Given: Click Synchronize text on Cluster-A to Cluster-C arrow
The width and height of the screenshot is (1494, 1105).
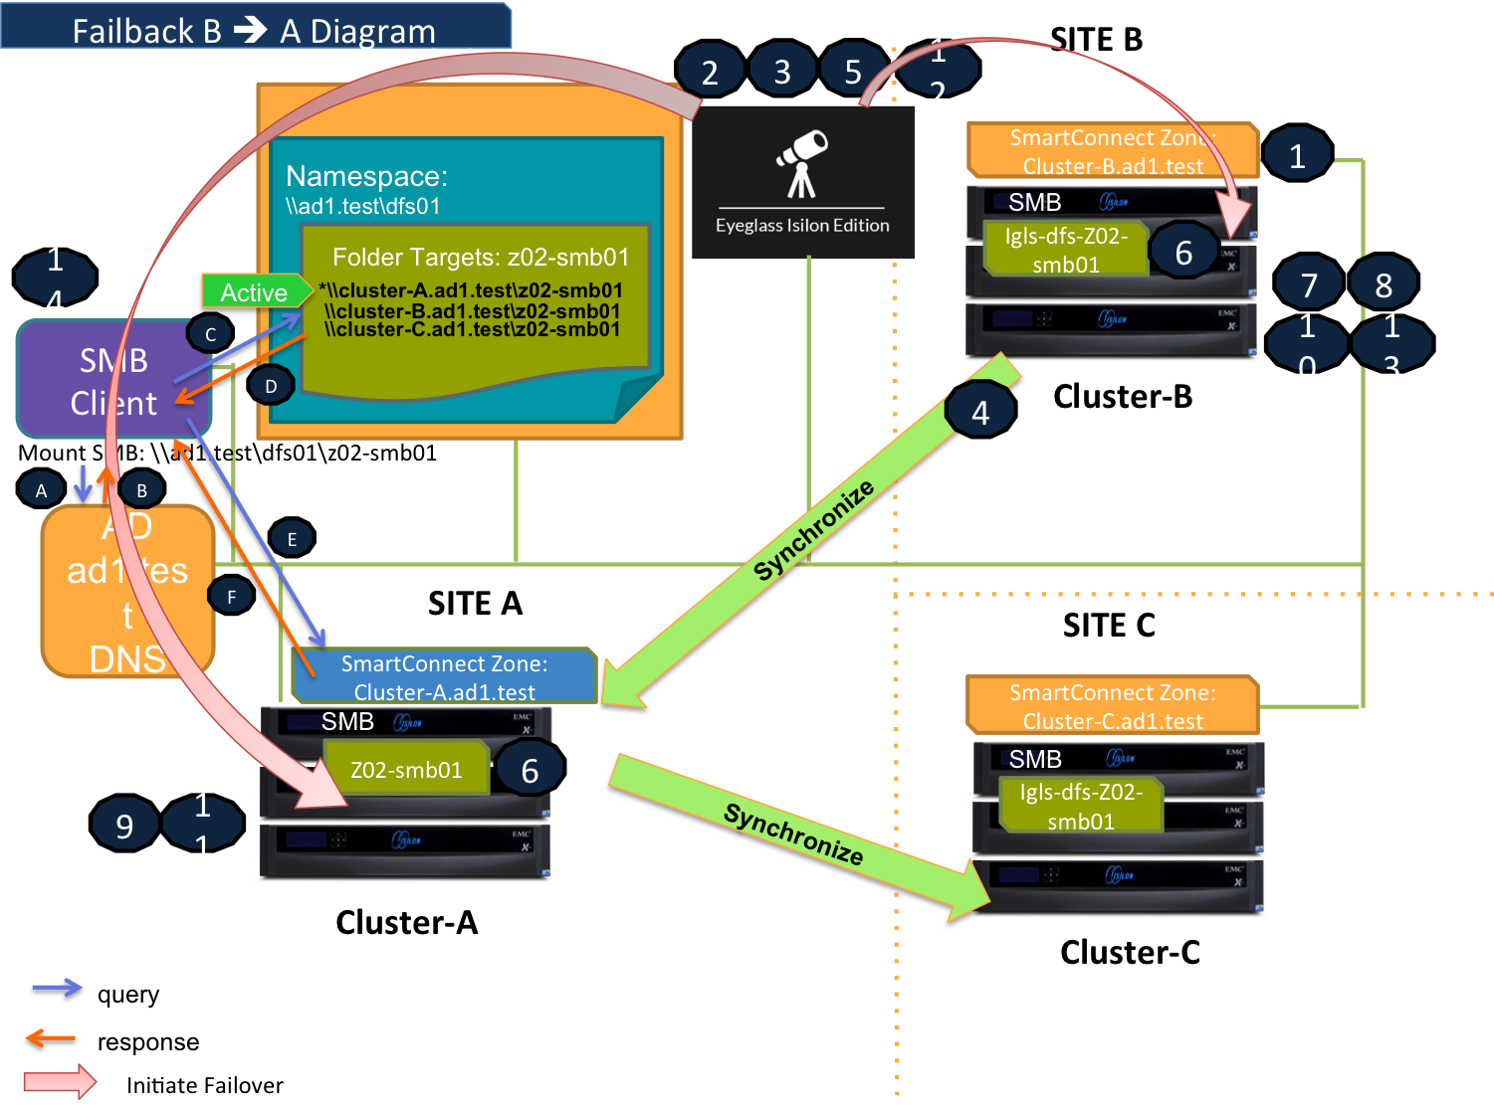Looking at the screenshot, I should coord(793,833).
